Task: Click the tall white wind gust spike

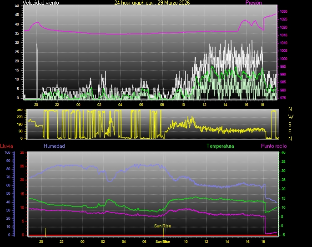Action: pyautogui.click(x=37, y=68)
